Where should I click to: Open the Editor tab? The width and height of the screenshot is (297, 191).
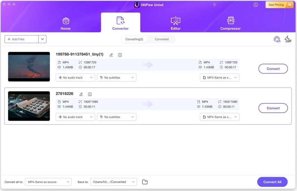click(x=175, y=24)
